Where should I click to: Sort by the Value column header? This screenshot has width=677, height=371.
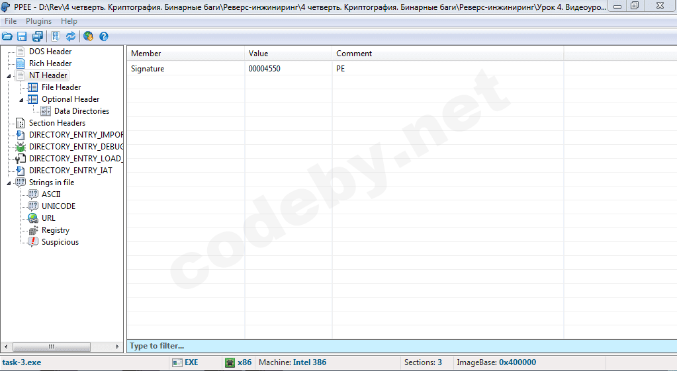click(288, 54)
